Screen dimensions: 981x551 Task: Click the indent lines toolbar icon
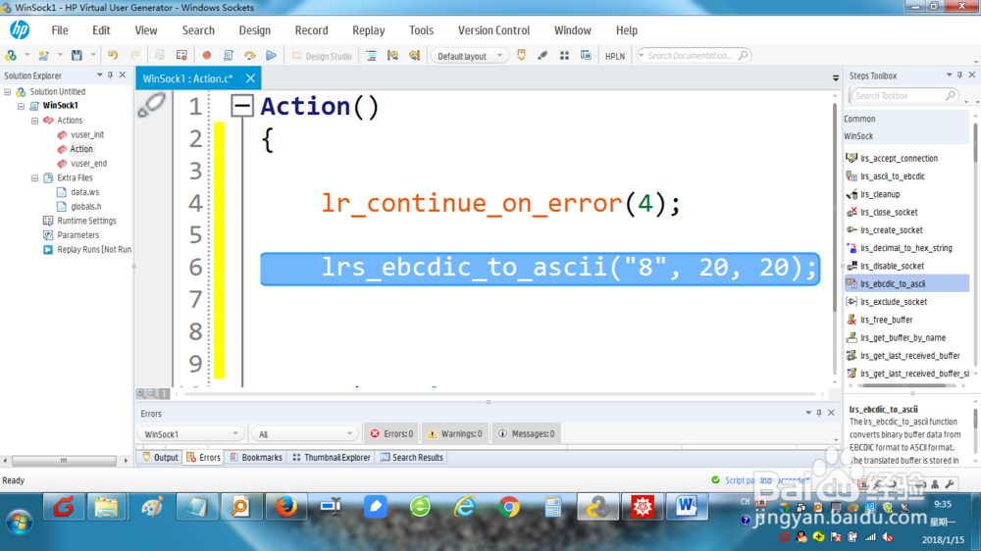click(371, 56)
